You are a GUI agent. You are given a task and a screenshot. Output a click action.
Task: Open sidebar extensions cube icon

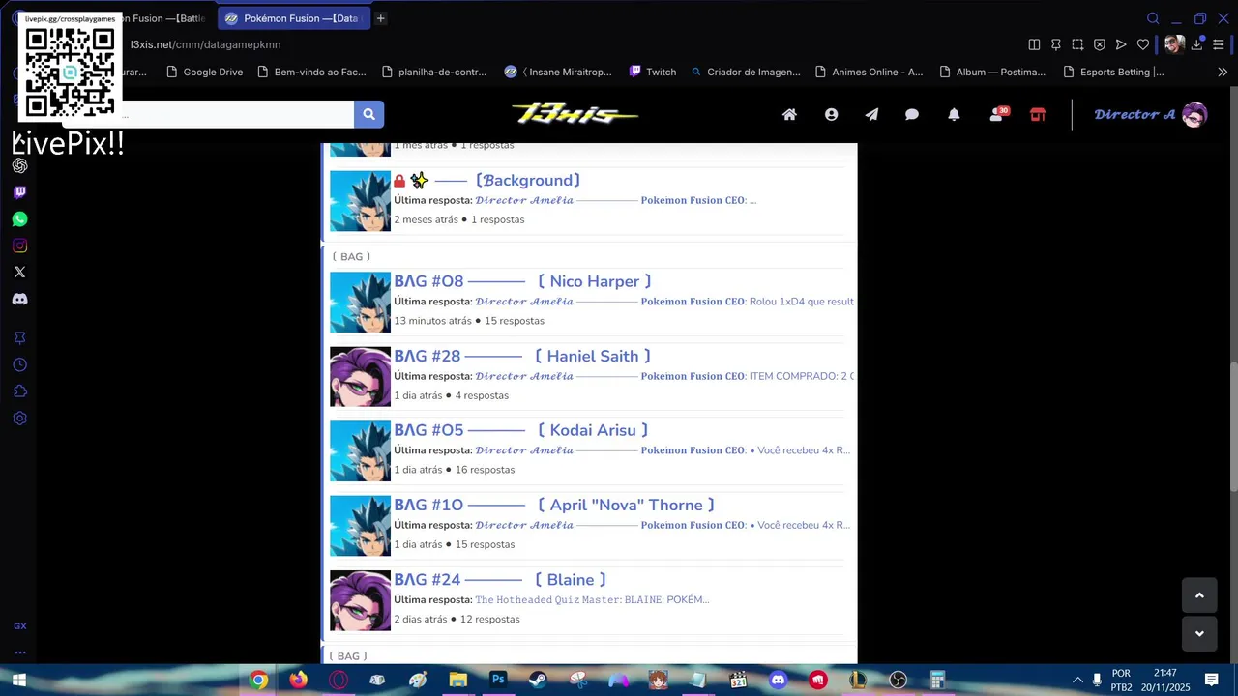point(19,391)
